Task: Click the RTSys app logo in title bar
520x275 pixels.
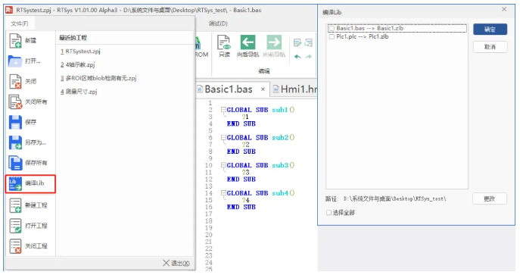Action: click(x=9, y=10)
